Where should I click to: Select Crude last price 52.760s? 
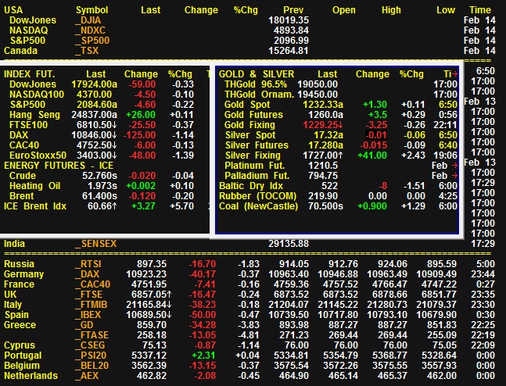[x=100, y=176]
